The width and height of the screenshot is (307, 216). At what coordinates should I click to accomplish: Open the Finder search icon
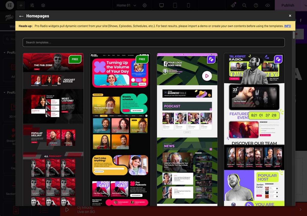pyautogui.click(x=244, y=5)
